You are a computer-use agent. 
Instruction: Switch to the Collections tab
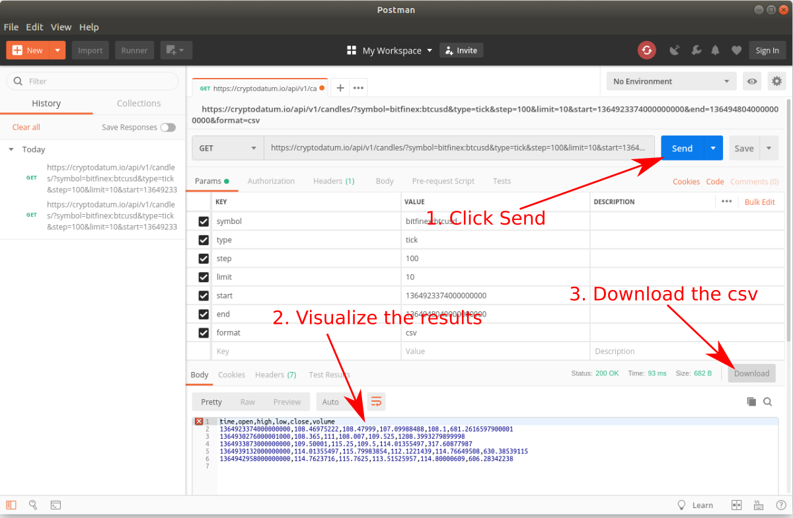(x=139, y=103)
